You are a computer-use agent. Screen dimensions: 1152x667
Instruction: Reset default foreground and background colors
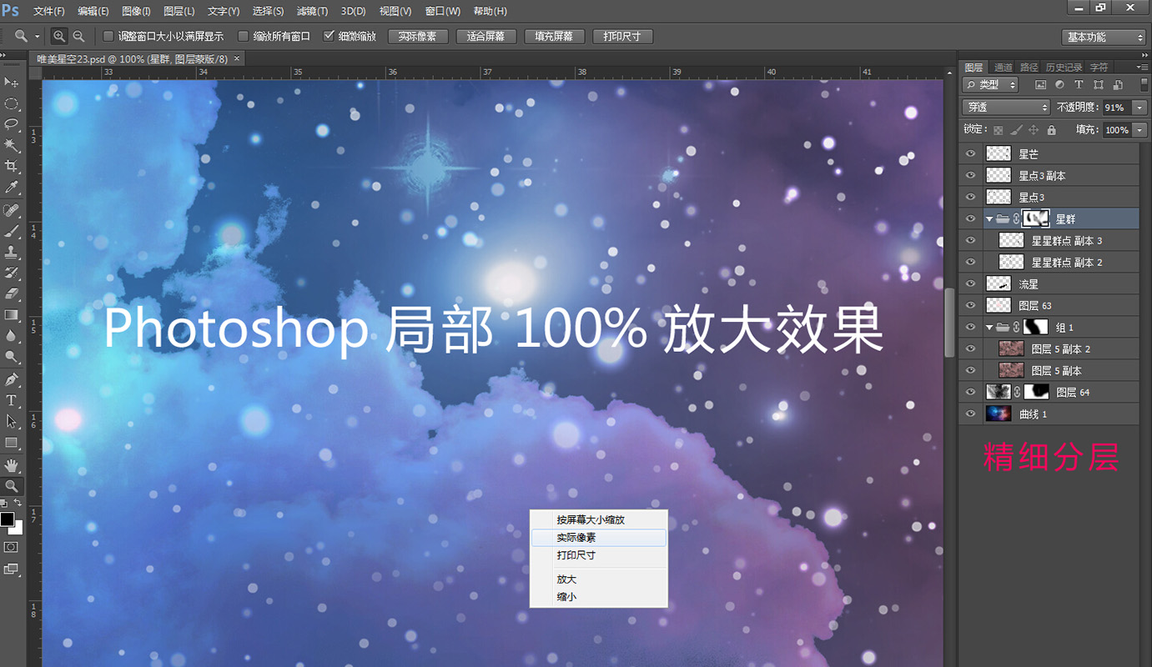tap(4, 504)
